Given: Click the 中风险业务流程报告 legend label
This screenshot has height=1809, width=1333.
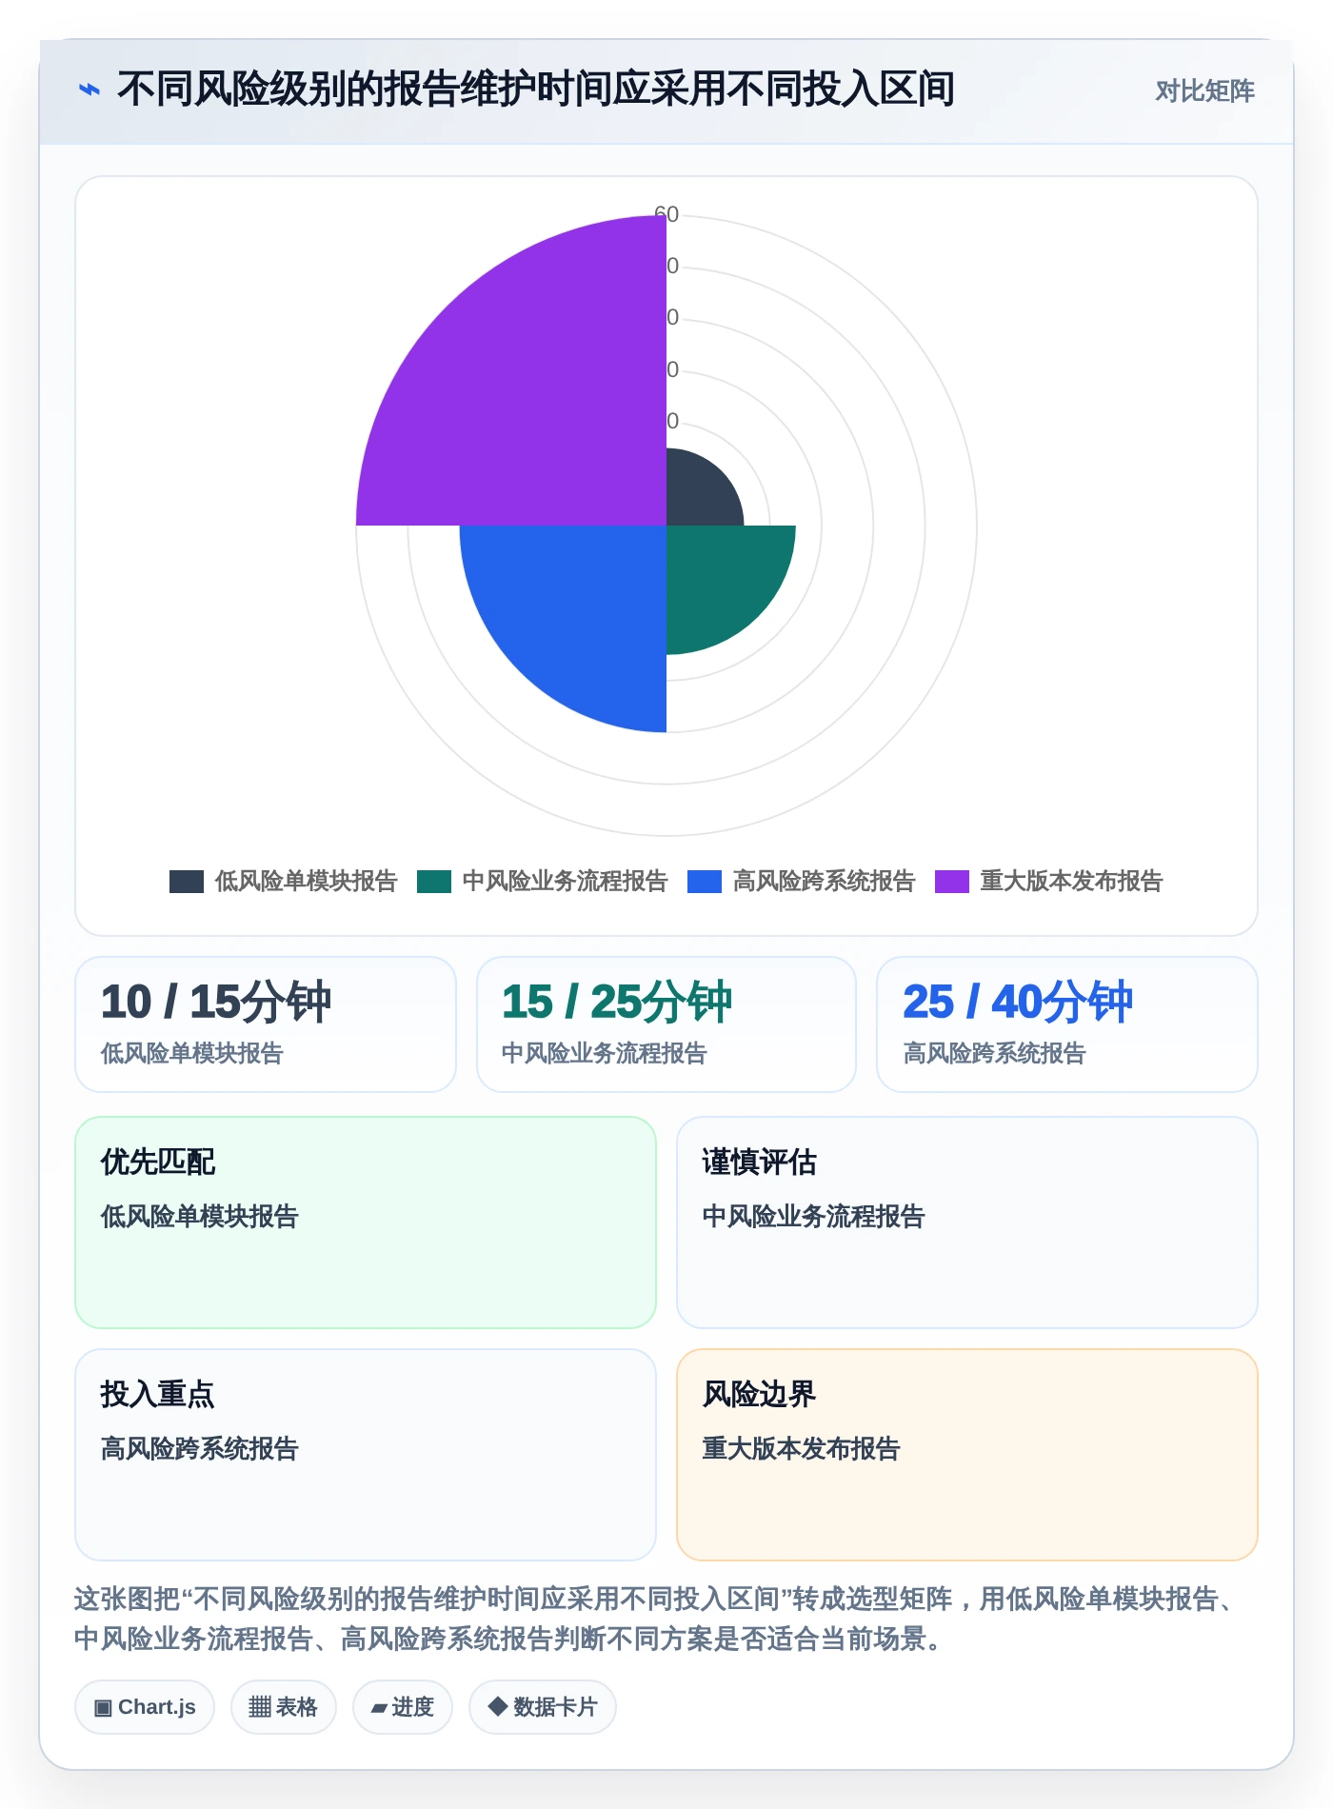Looking at the screenshot, I should click(x=565, y=882).
